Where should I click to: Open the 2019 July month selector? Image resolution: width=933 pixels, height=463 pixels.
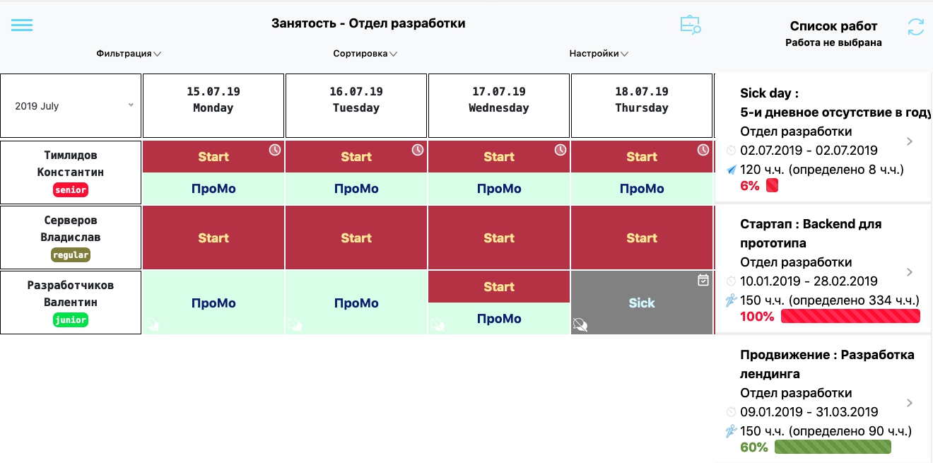[x=74, y=106]
